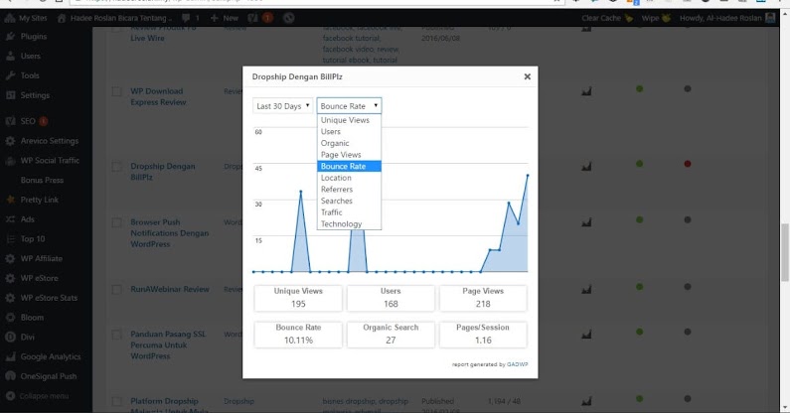Click analytics chart icon for WP Download Express Review

click(x=586, y=91)
